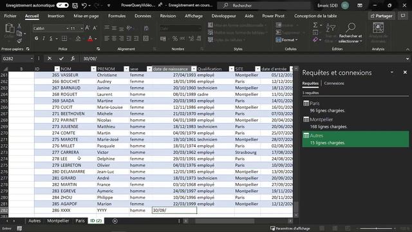Open filter dropdown for ID column
This screenshot has width=412, height=232.
pyautogui.click(x=57, y=69)
